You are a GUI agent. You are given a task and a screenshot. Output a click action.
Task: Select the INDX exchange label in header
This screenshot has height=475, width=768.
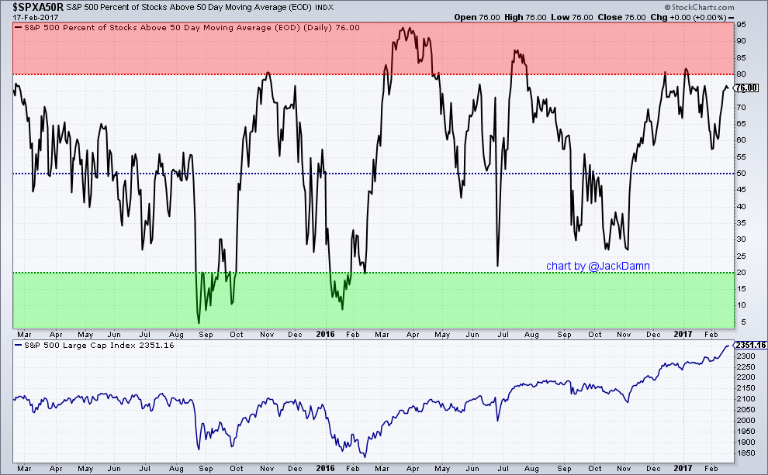point(323,7)
